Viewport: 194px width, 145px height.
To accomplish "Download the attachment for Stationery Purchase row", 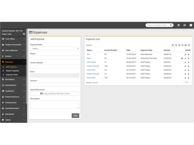I will [x=182, y=58].
